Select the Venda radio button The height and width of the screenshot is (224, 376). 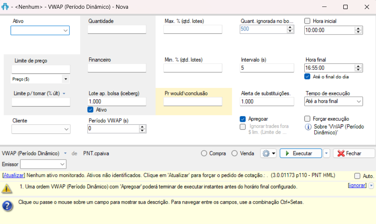(235, 153)
